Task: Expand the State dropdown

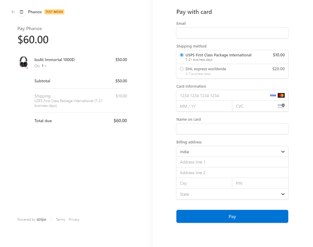Action: pos(232,194)
